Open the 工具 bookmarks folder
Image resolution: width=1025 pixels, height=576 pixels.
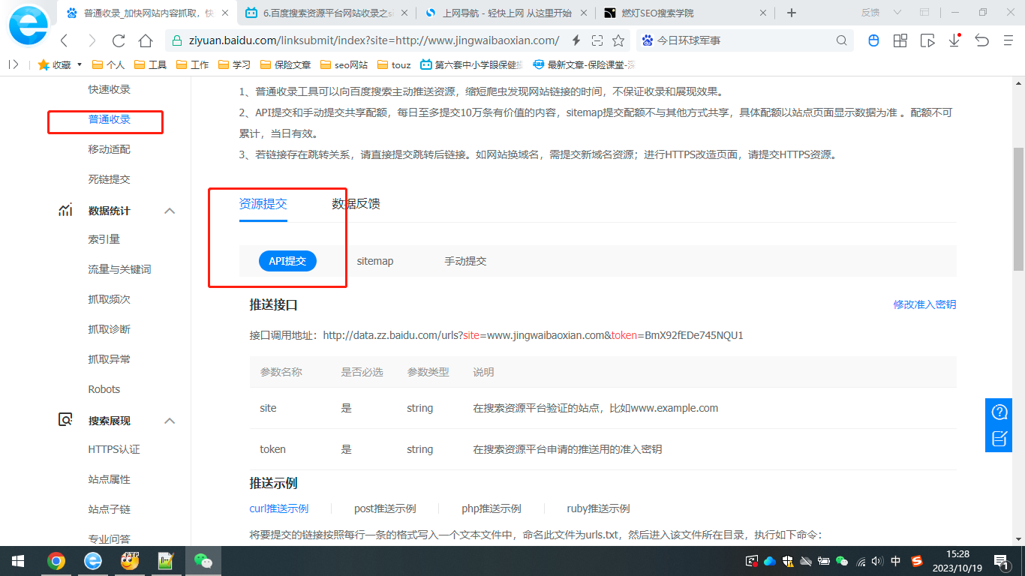tap(149, 65)
